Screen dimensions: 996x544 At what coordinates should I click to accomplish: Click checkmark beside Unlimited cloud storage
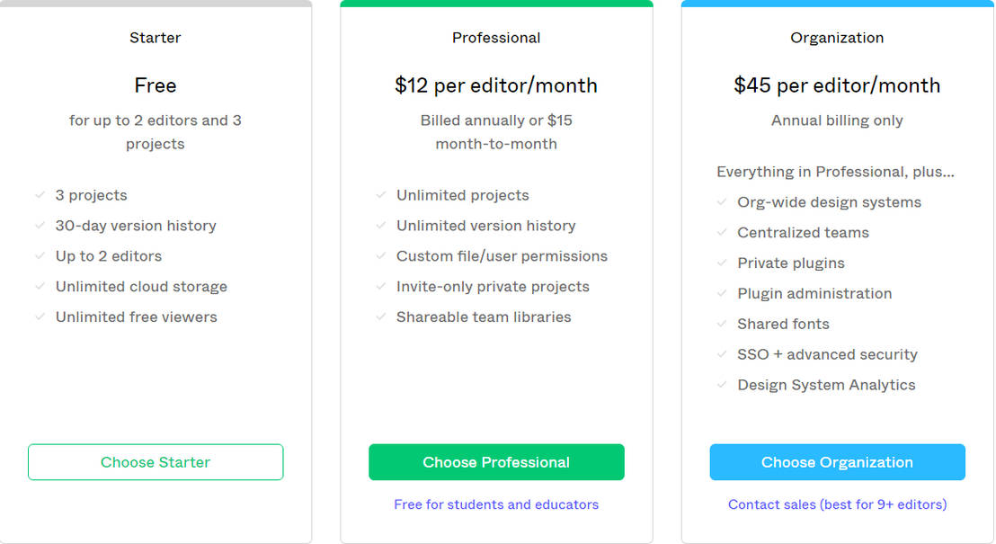40,287
